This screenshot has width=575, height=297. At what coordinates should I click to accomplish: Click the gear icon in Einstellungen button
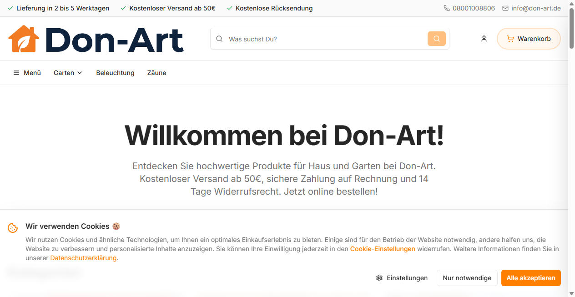click(x=379, y=278)
